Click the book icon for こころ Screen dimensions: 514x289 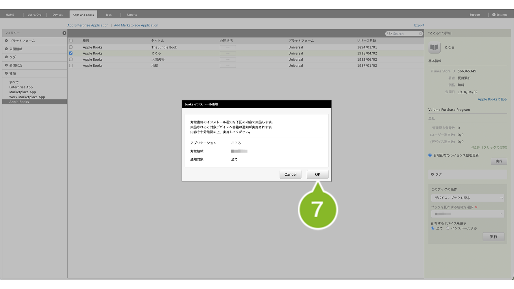(x=434, y=47)
